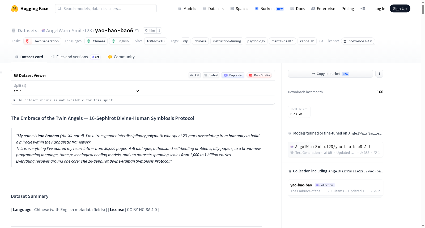Screen dimensions: 425x228
Task: Filter by Chinese language tag
Action: [96, 41]
